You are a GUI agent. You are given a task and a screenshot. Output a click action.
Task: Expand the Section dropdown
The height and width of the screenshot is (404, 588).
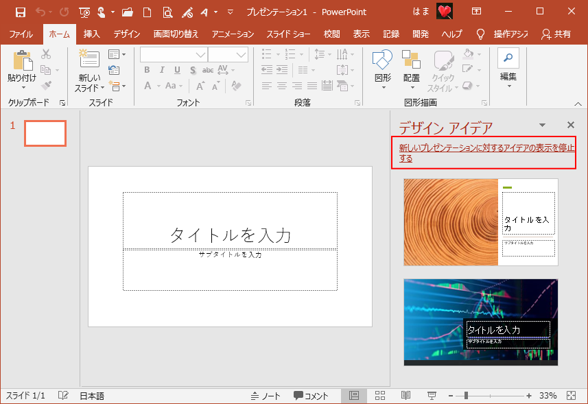pyautogui.click(x=117, y=86)
